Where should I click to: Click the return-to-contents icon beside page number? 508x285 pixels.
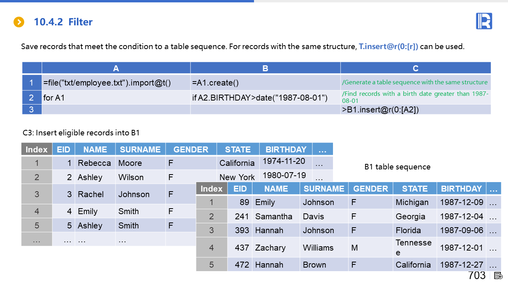coord(498,276)
